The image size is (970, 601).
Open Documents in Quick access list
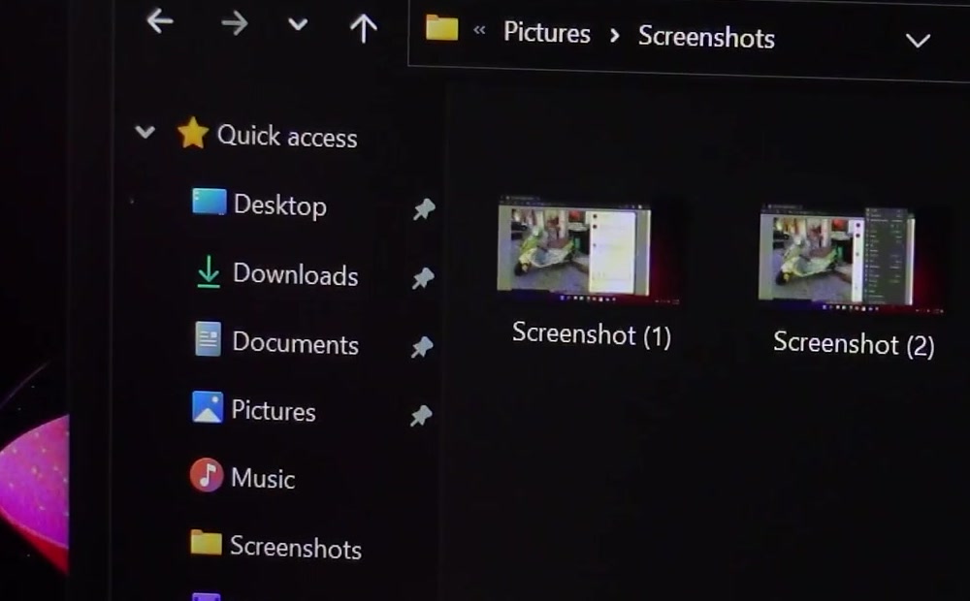[296, 342]
